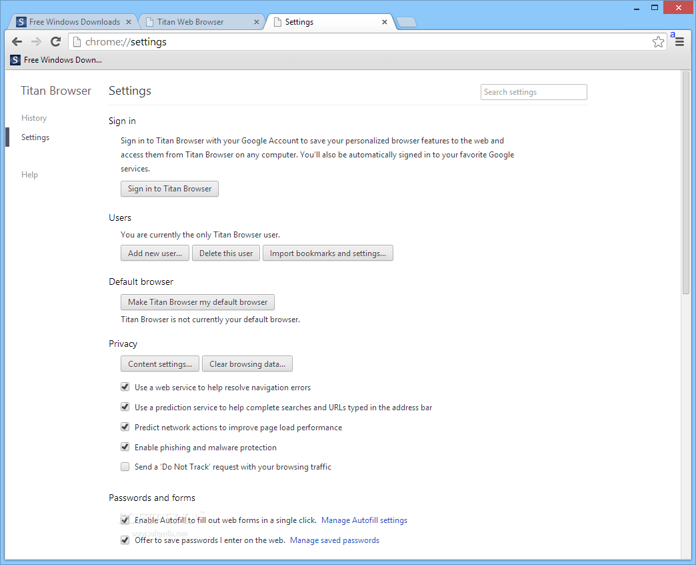Image resolution: width=696 pixels, height=565 pixels.
Task: Focus the Search settings field
Action: (x=533, y=92)
